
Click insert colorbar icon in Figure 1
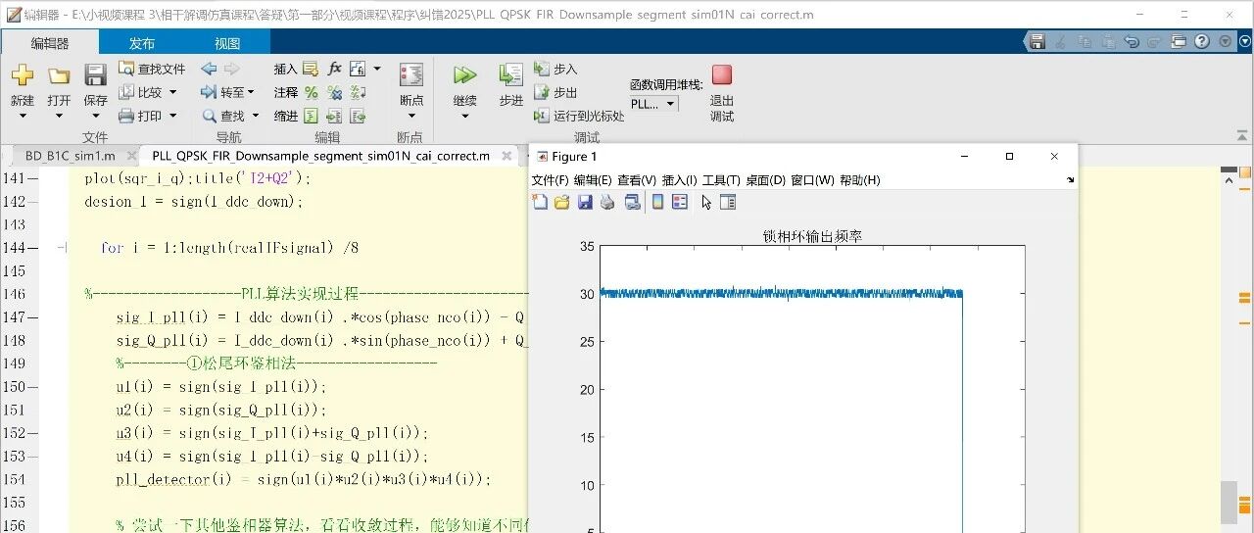click(x=657, y=202)
